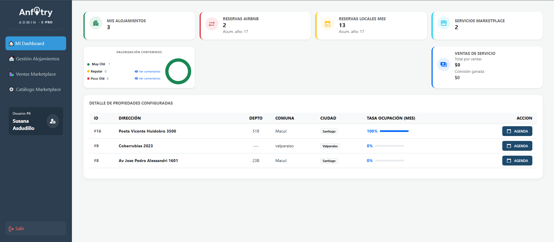Click the Reservas Airbnb summary card
Image resolution: width=554 pixels, height=242 pixels.
[x=255, y=26]
